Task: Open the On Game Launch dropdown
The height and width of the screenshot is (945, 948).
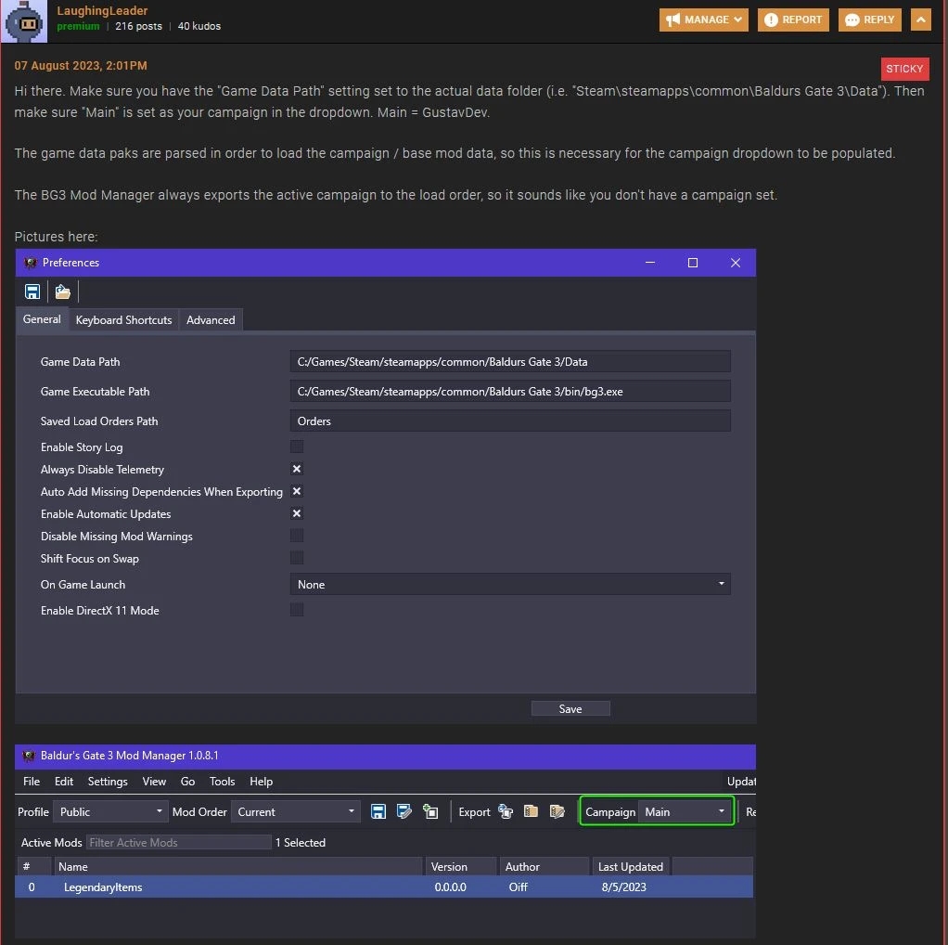Action: click(510, 585)
